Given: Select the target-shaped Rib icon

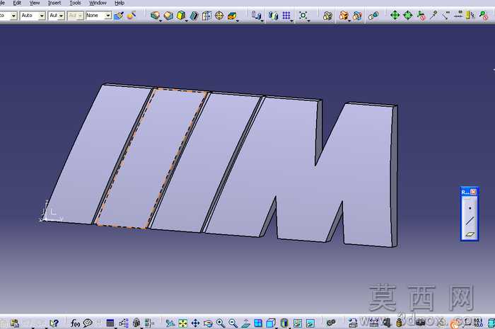Looking at the screenshot, I should coord(219,15).
